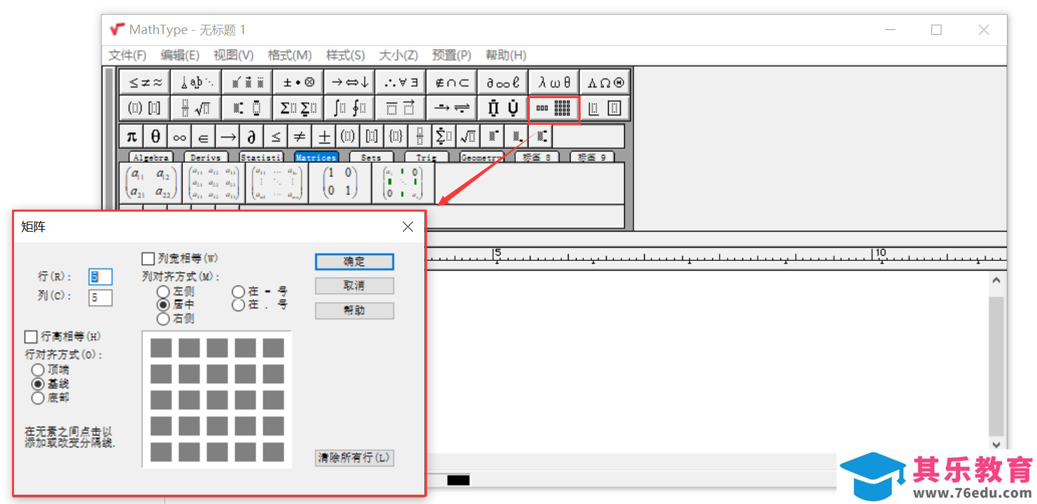Open the underbar and overbar templates palette
The width and height of the screenshot is (1037, 504).
tap(401, 108)
